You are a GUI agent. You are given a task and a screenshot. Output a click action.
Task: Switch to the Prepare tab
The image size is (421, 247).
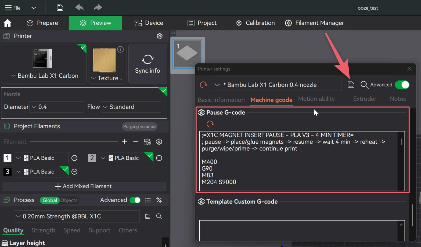tap(42, 23)
